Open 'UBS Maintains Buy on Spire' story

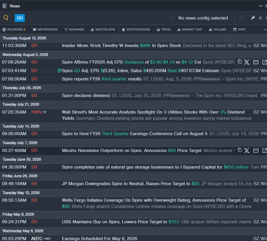coord(121,222)
